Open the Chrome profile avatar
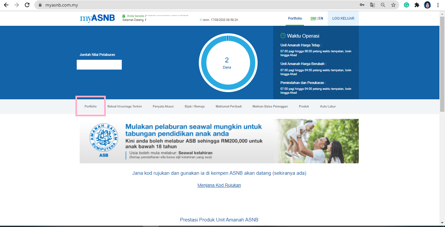The width and height of the screenshot is (445, 227). tap(427, 5)
